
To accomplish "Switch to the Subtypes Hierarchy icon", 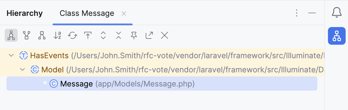I will 42,35.
